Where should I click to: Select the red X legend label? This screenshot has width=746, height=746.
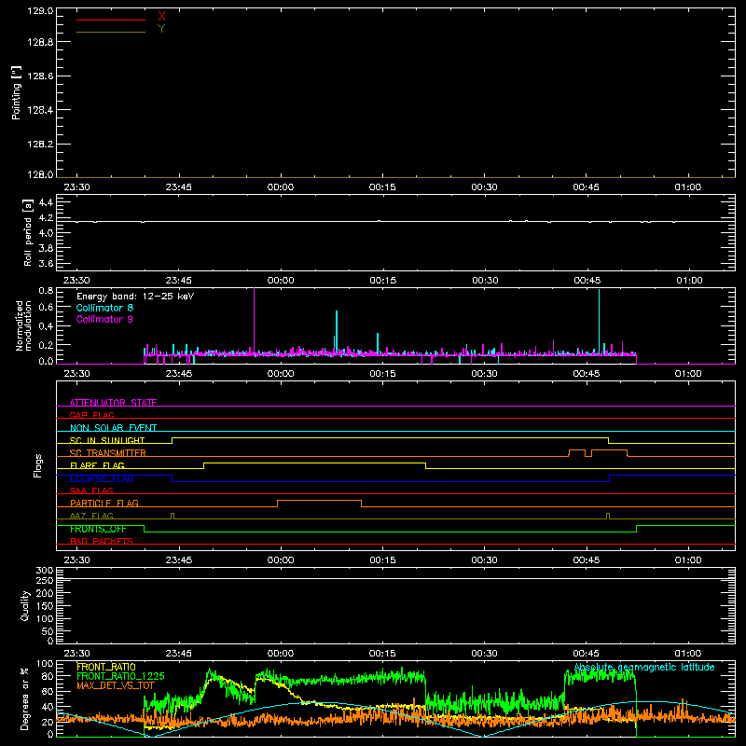coord(161,17)
